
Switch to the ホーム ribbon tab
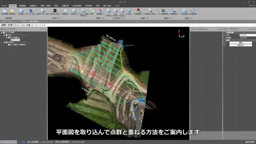coord(13,6)
